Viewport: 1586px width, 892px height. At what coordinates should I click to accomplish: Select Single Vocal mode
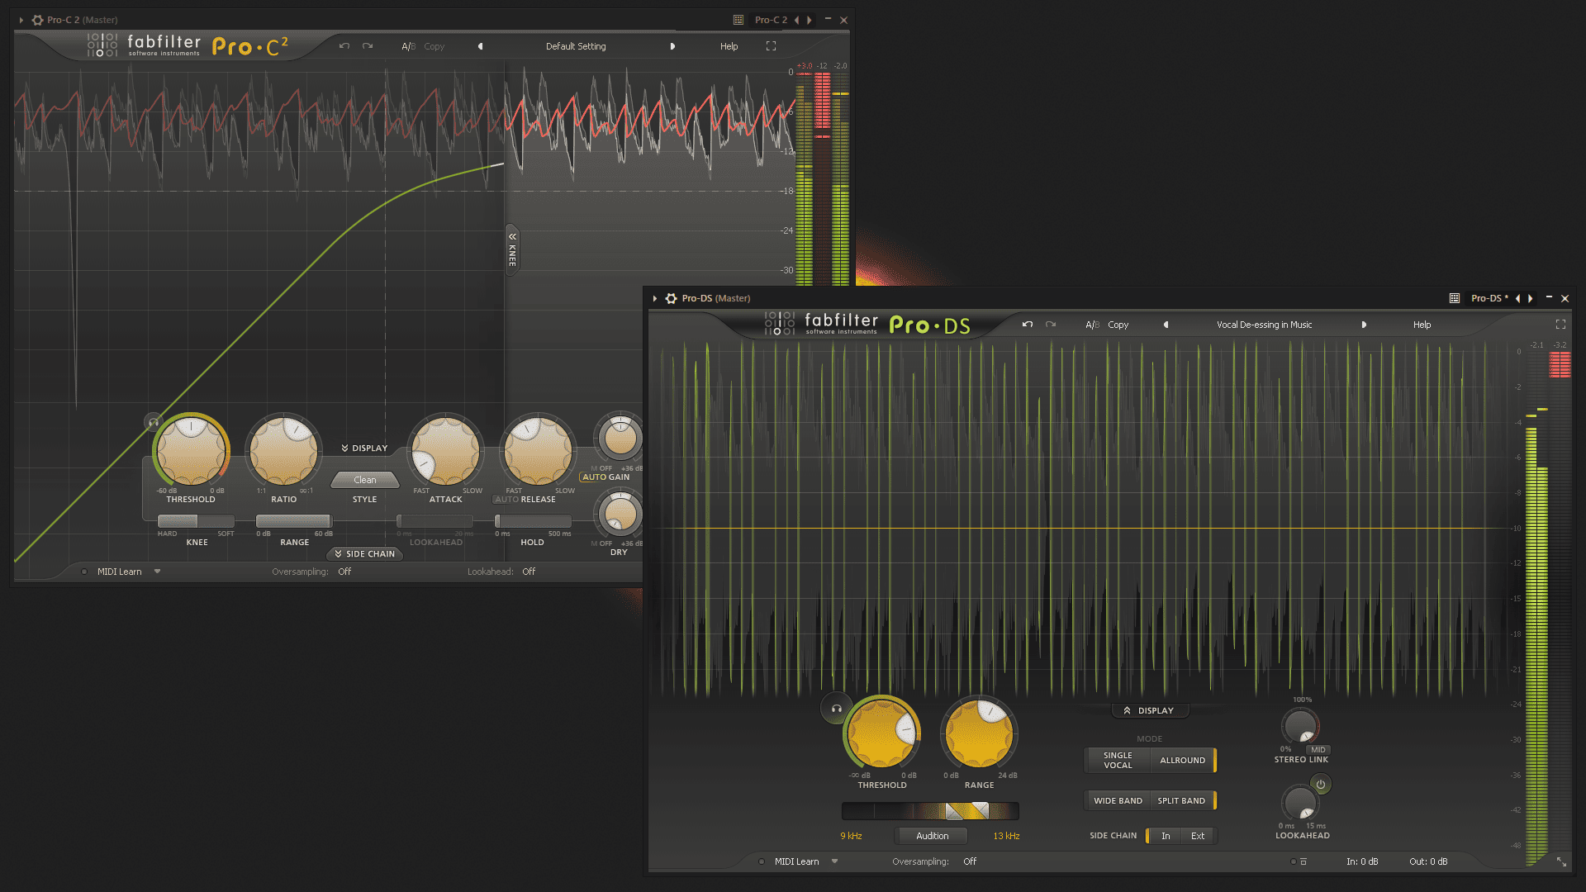pyautogui.click(x=1118, y=760)
